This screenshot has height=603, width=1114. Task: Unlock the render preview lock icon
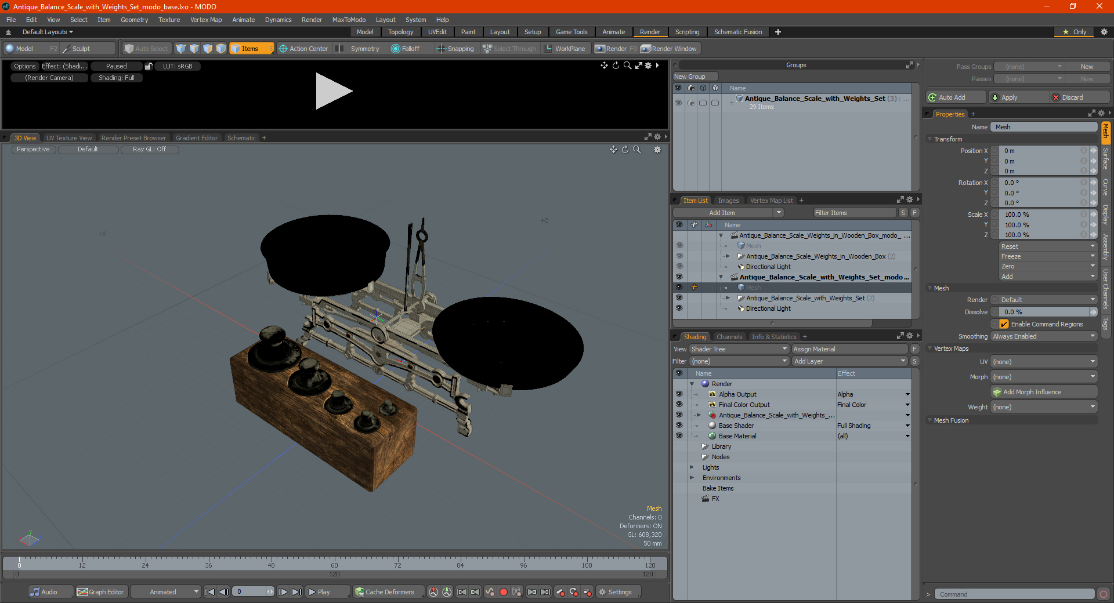pyautogui.click(x=149, y=66)
